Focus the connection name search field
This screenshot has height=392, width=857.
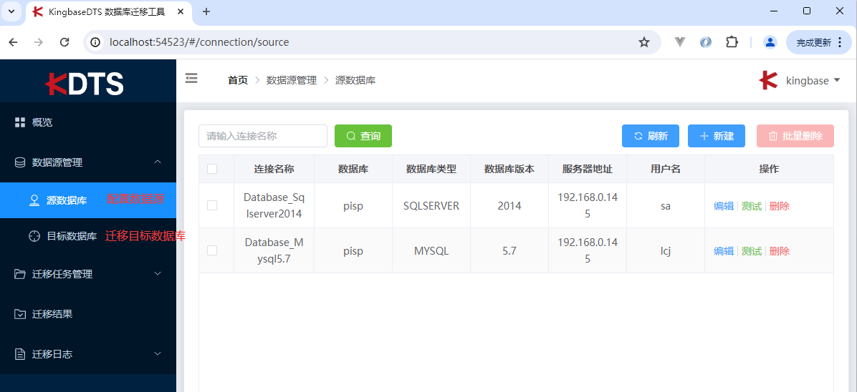(x=262, y=136)
